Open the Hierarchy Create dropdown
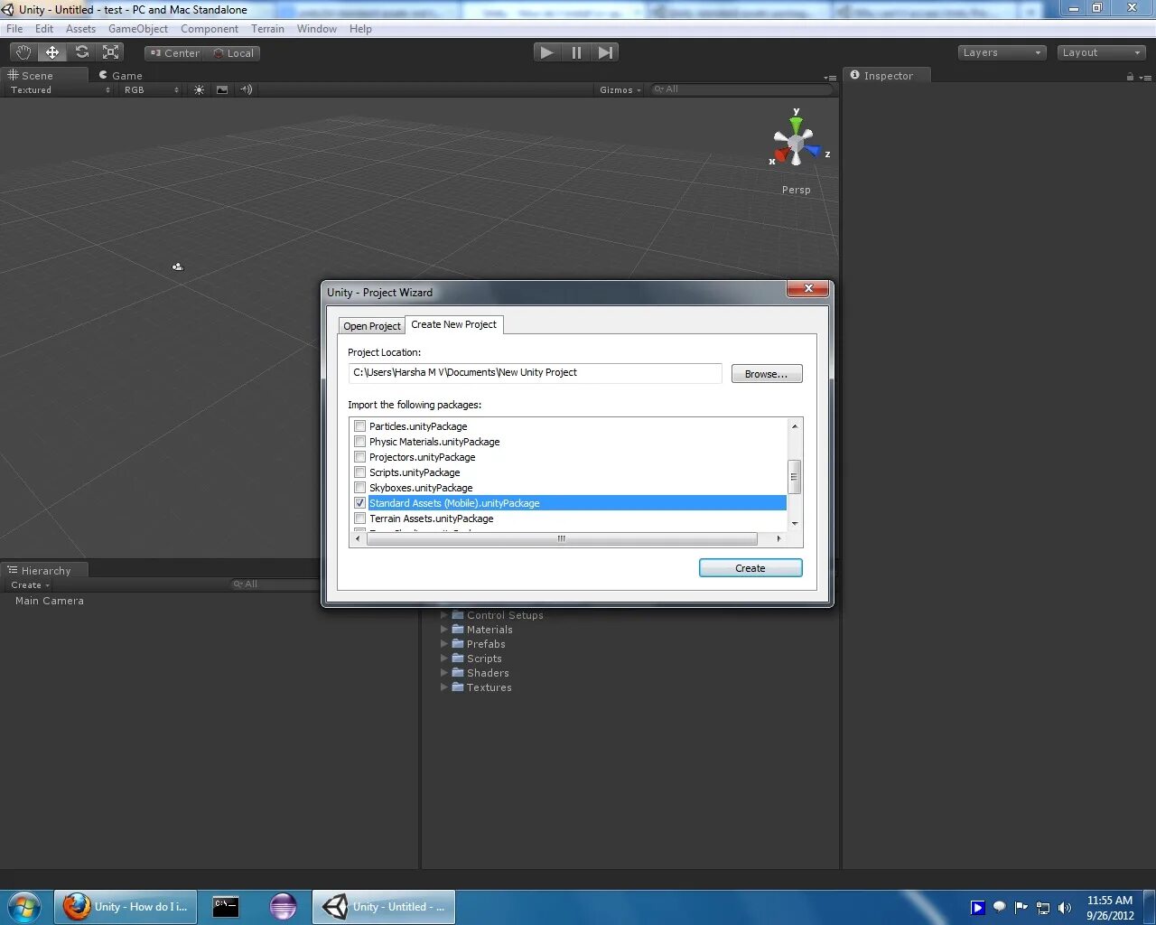The width and height of the screenshot is (1156, 925). [31, 585]
